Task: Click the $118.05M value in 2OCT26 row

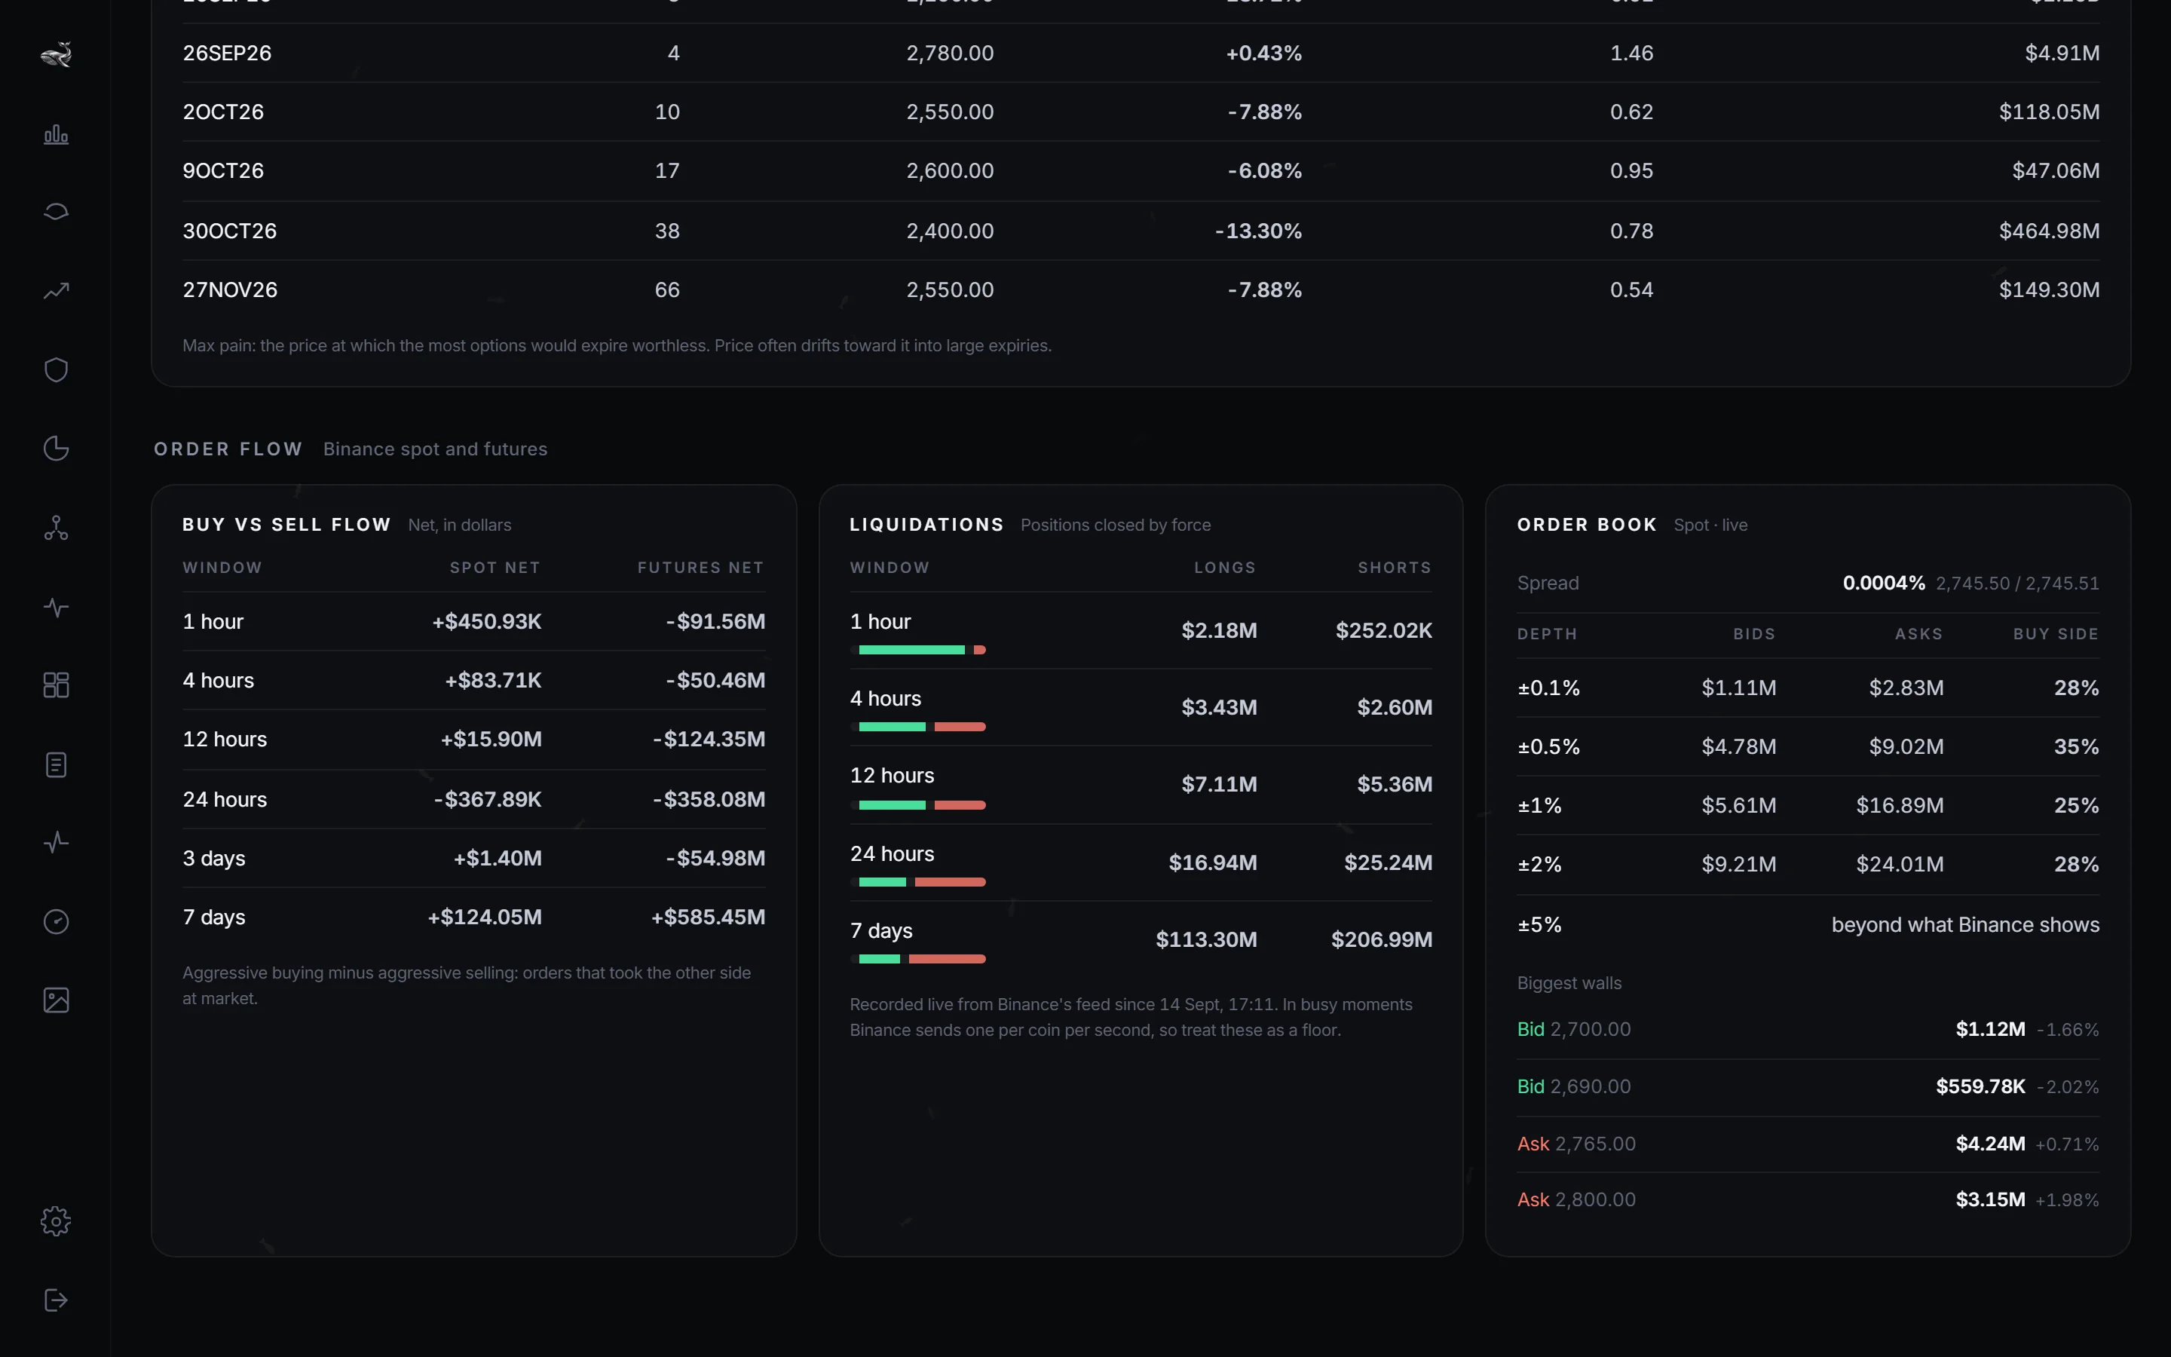Action: (x=2049, y=112)
